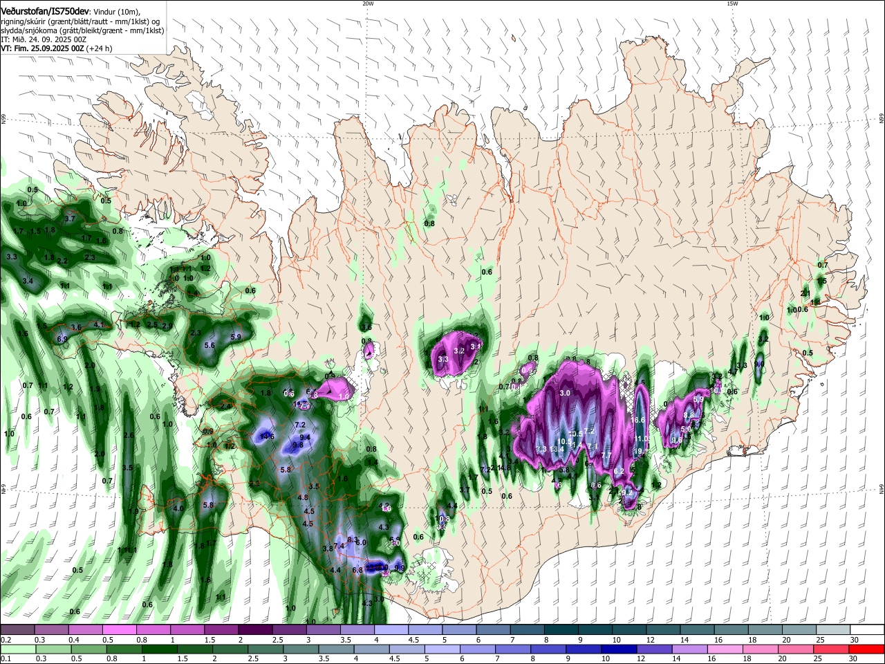The height and width of the screenshot is (664, 885).
Task: Click the Veðurstofan/IS750dev title text
Action: pyautogui.click(x=44, y=11)
